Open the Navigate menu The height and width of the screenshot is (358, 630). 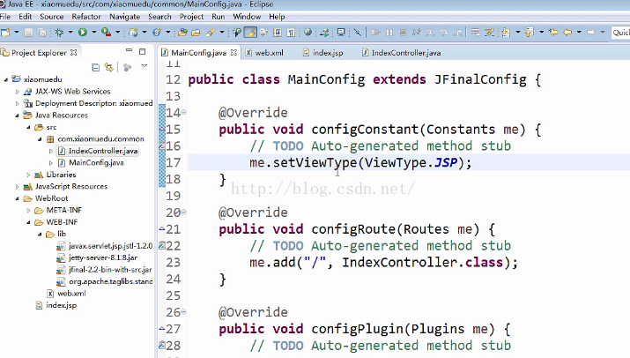click(x=124, y=17)
